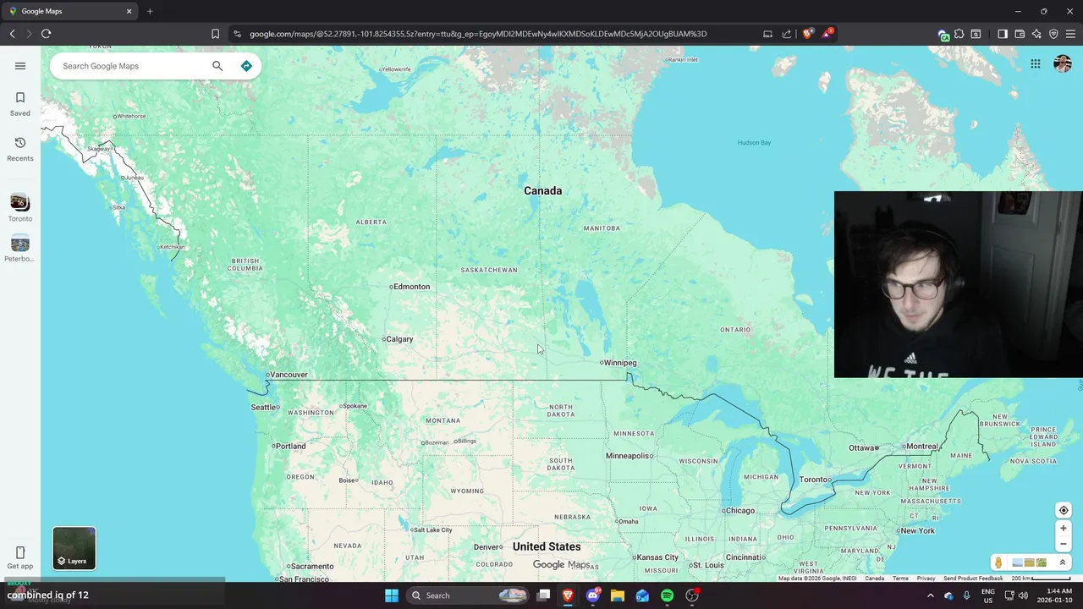
Task: Click the browser address bar URL
Action: point(478,34)
